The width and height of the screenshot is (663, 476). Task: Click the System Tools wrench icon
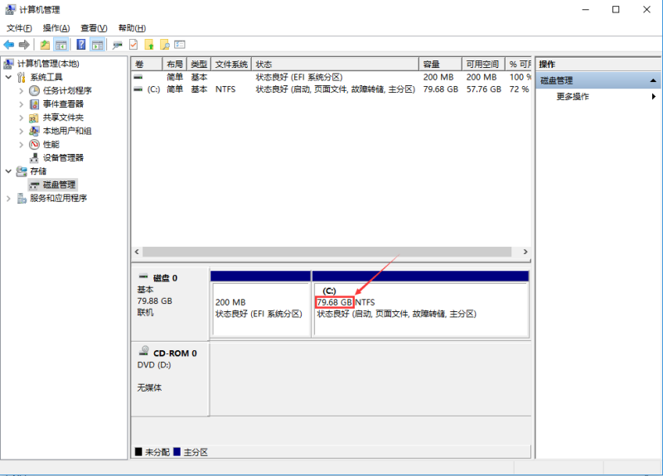pos(22,77)
